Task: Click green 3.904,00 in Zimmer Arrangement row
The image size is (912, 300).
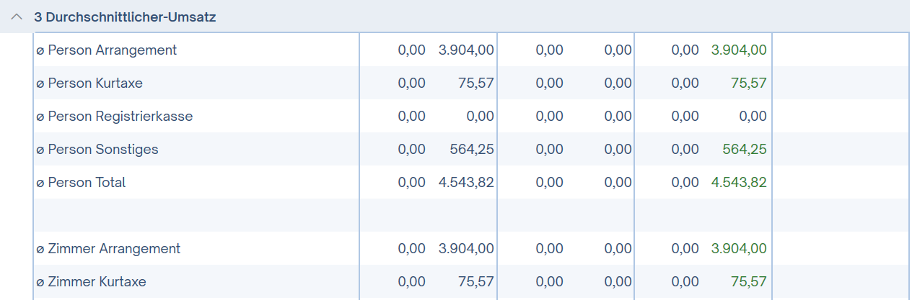Action: coord(739,249)
